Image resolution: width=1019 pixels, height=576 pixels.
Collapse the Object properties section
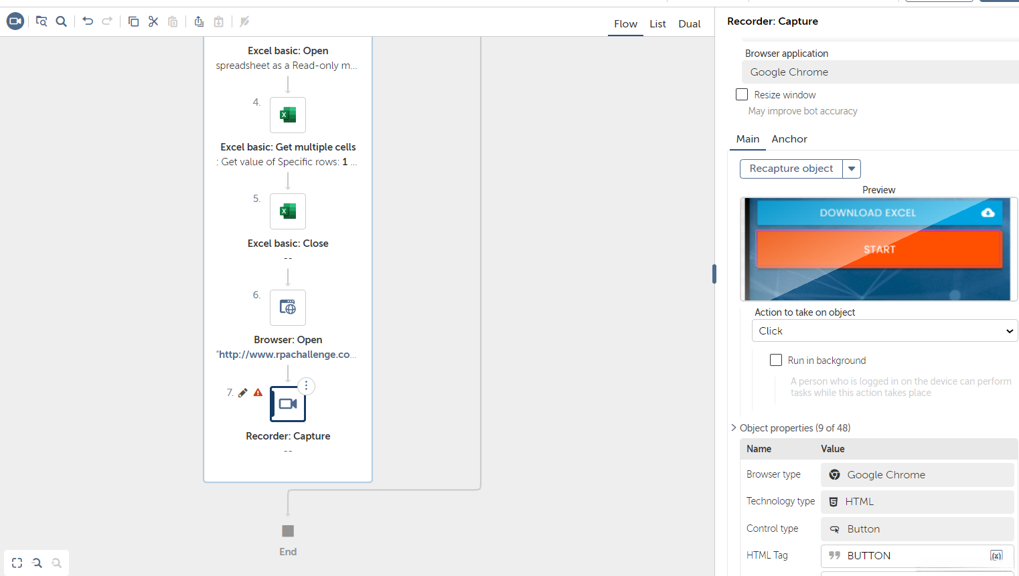click(734, 427)
